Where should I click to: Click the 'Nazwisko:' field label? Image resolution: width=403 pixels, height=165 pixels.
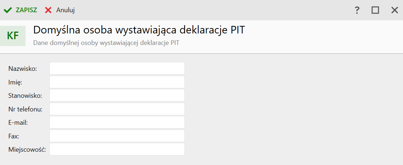pyautogui.click(x=23, y=68)
